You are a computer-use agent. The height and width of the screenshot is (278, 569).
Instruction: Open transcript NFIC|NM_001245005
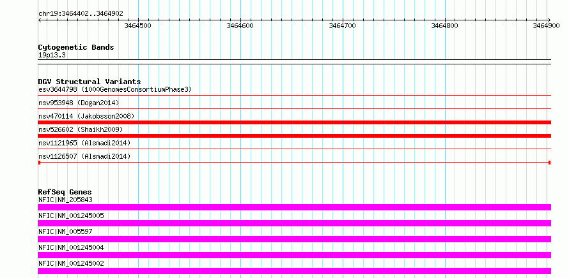click(71, 216)
